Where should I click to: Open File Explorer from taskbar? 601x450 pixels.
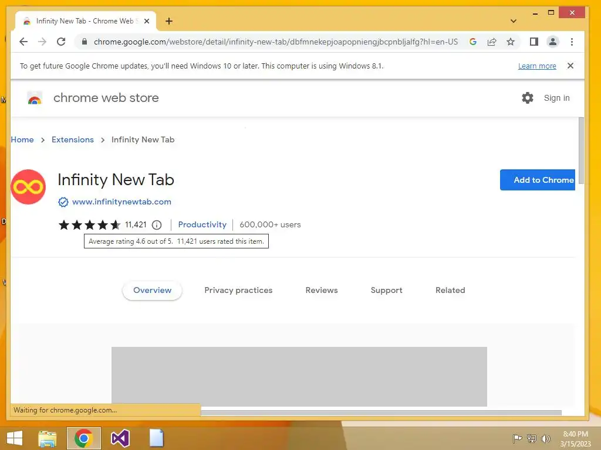48,438
